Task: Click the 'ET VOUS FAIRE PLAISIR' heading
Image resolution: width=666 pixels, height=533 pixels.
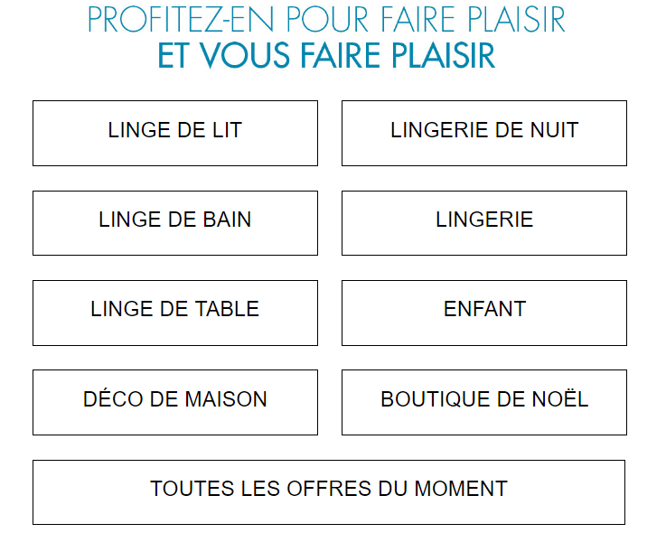Action: (327, 56)
